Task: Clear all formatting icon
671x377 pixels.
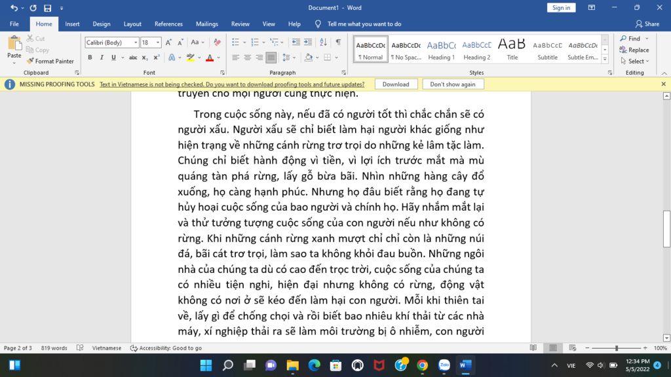Action: [x=218, y=43]
